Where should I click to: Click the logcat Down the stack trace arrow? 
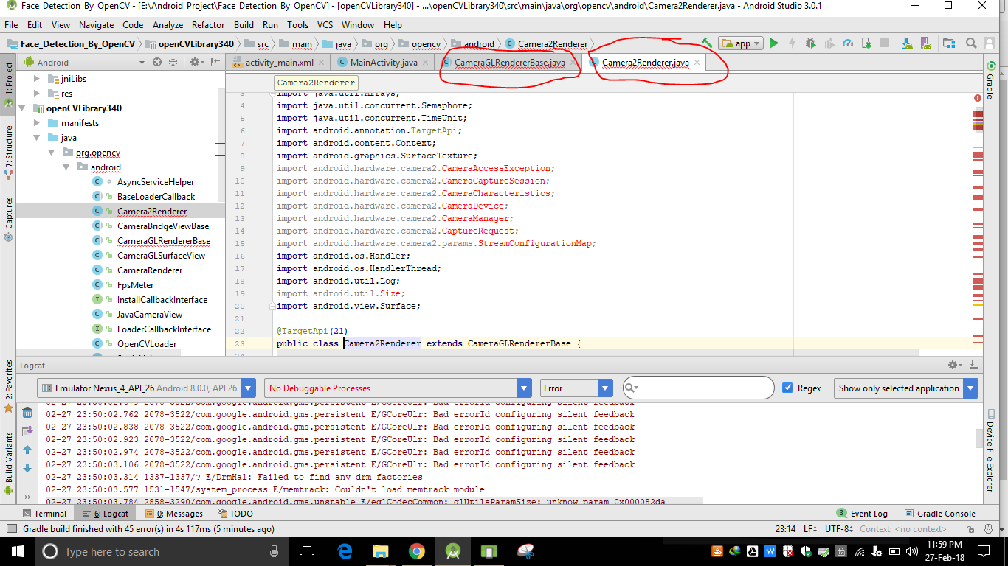coord(27,468)
